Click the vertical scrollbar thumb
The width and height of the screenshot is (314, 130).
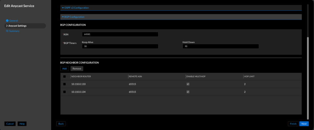tap(308, 78)
